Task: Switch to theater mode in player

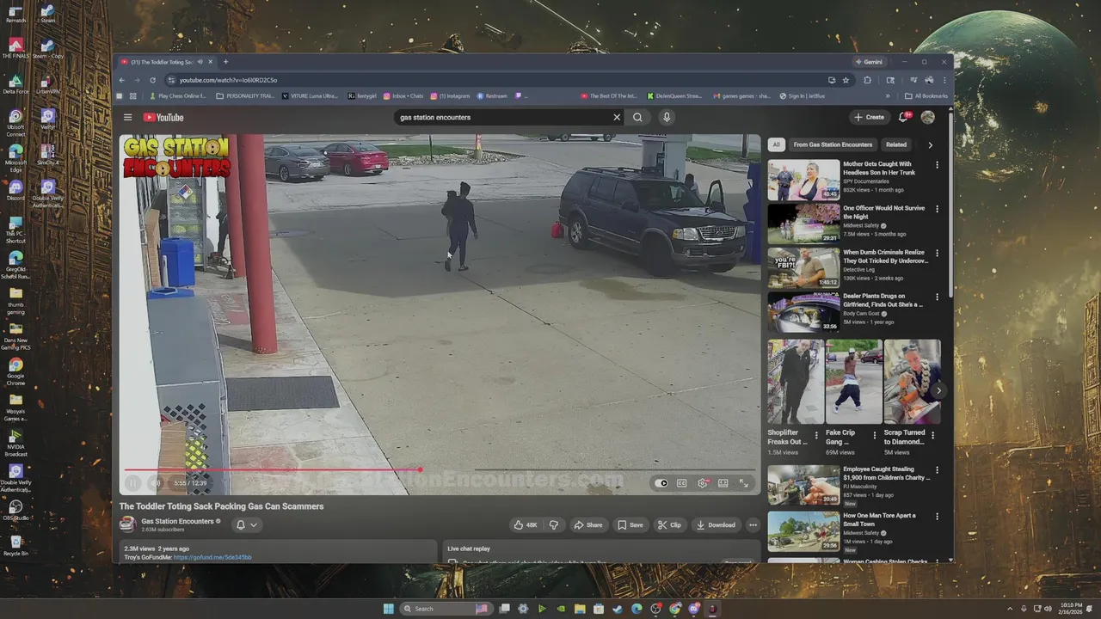Action: click(x=723, y=483)
